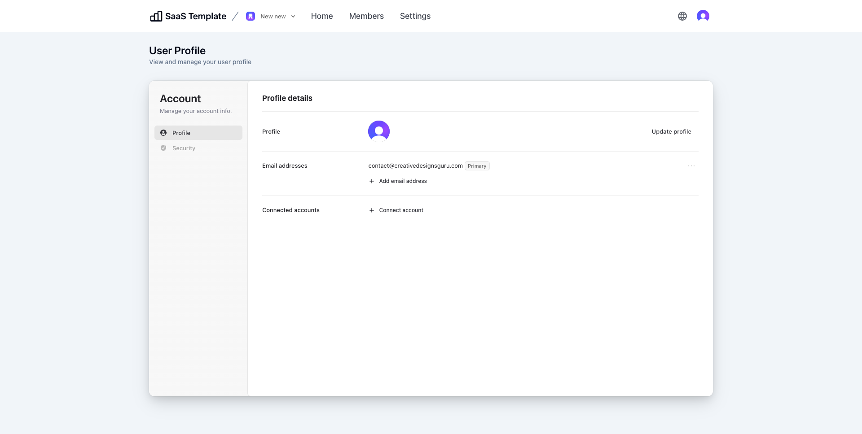Click the Primary badge next to the email

pos(477,166)
